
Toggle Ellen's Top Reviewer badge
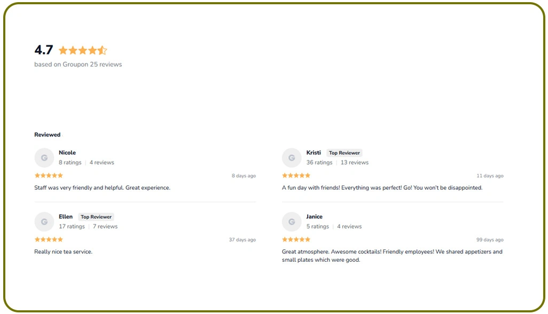(x=96, y=216)
